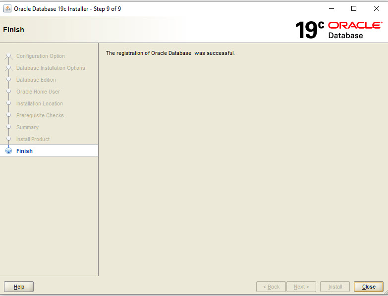Click the Install Product step node icon

[x=8, y=139]
